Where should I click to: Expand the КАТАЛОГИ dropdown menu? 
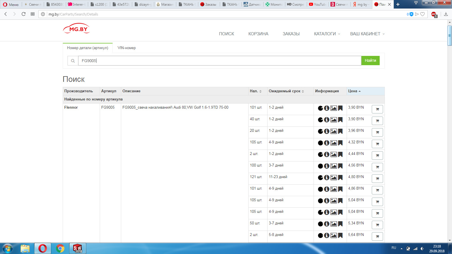coord(327,34)
